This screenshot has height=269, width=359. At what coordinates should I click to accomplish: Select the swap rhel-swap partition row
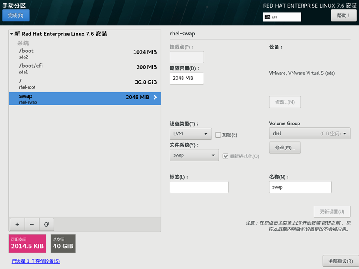[x=85, y=99]
